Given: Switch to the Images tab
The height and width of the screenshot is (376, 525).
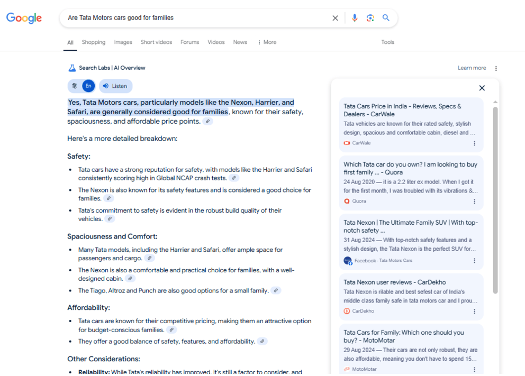Looking at the screenshot, I should [123, 42].
